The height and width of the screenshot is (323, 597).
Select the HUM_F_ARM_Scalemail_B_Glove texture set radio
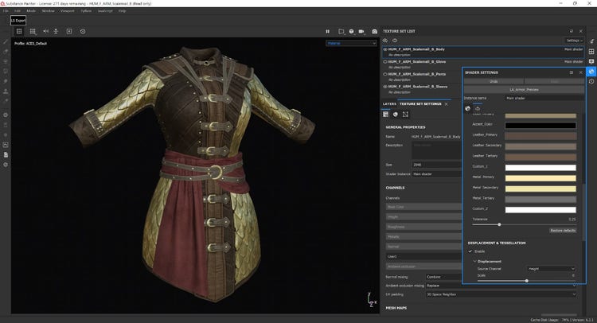pyautogui.click(x=385, y=60)
